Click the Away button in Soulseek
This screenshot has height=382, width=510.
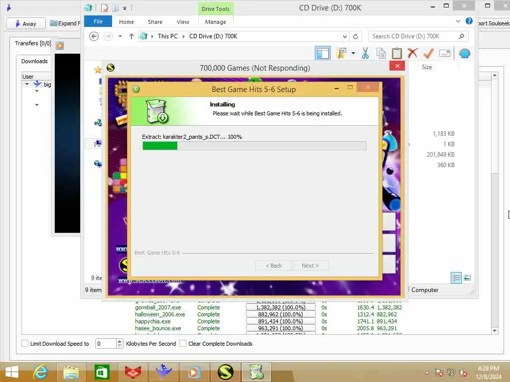click(26, 23)
